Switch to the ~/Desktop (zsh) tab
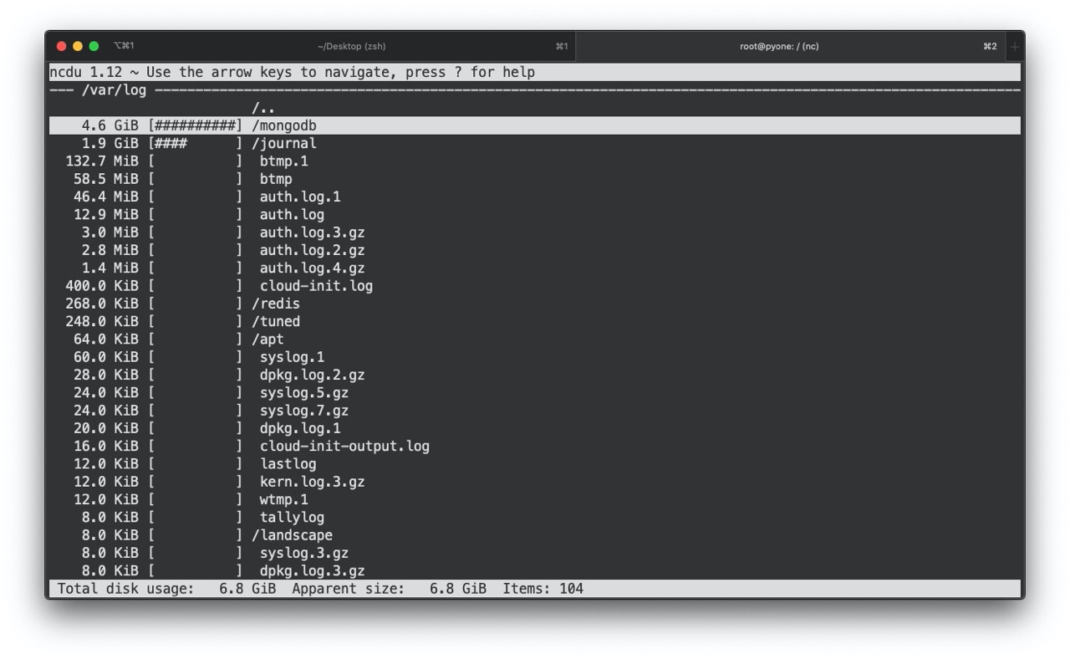 pyautogui.click(x=351, y=47)
